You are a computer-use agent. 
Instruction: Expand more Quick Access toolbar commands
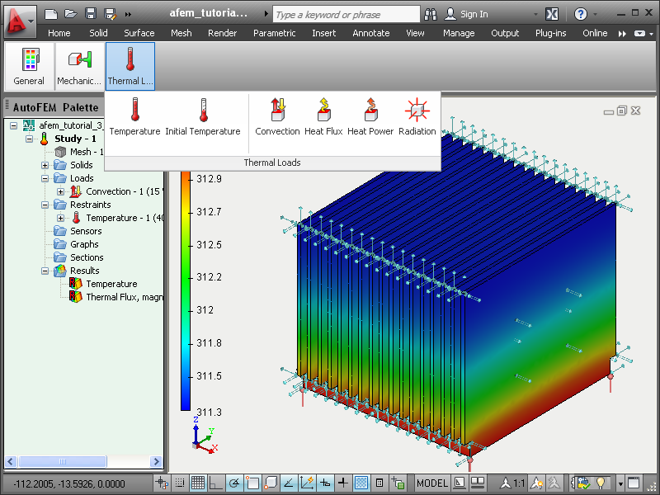pyautogui.click(x=128, y=14)
